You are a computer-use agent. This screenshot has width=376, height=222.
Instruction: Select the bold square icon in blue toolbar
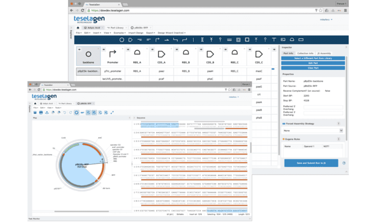[247, 40]
